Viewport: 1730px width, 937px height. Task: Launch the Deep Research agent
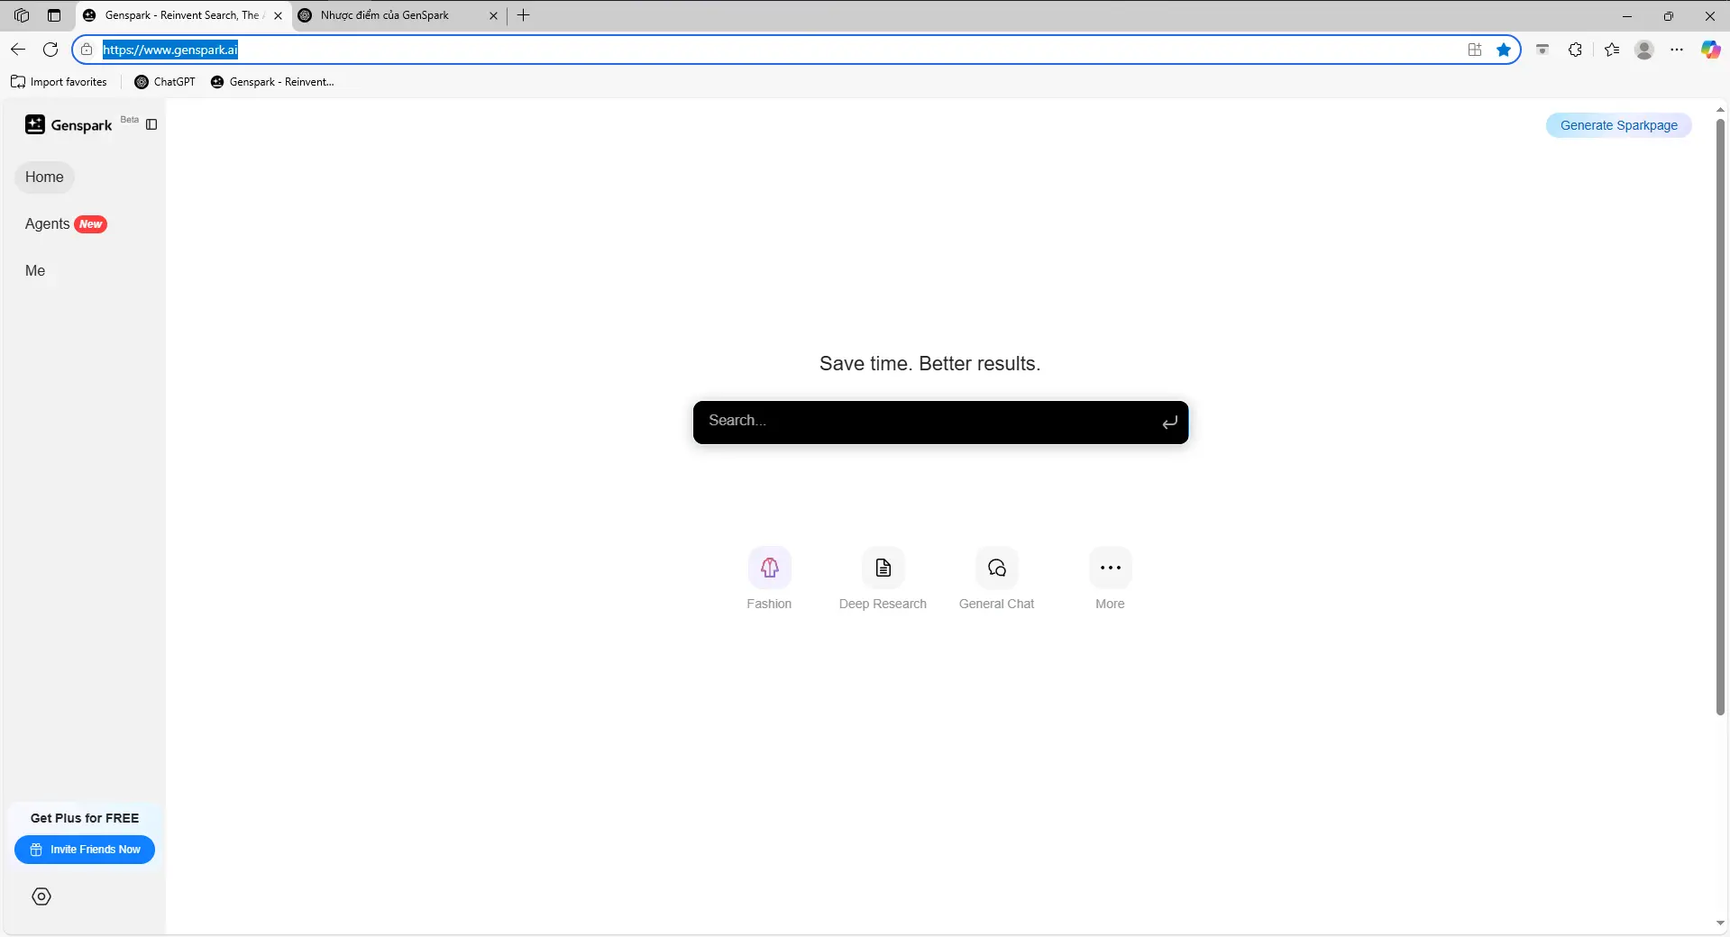883,579
